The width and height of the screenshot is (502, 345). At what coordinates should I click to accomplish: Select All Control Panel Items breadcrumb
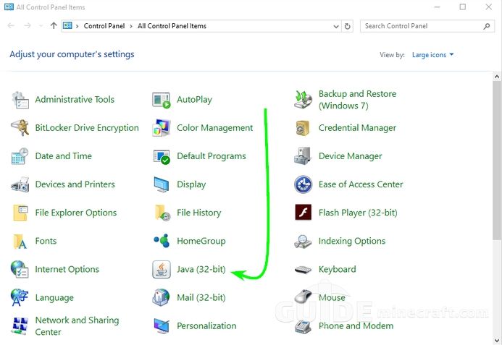click(x=172, y=26)
